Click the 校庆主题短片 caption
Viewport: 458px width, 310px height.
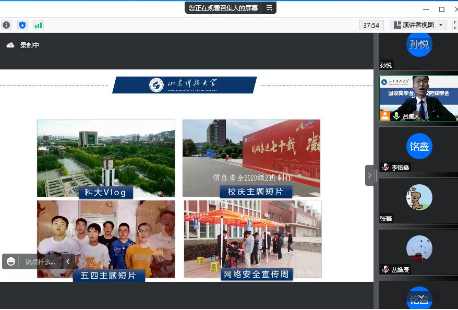(256, 192)
